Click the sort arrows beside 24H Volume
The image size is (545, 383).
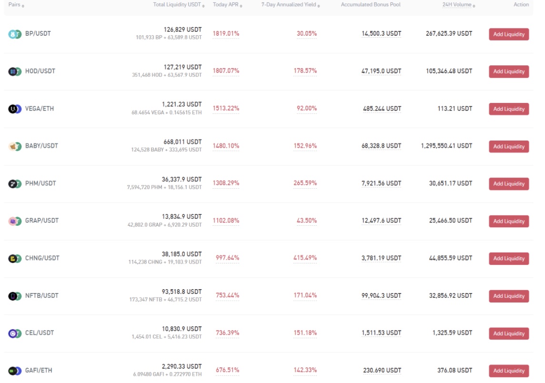(474, 6)
